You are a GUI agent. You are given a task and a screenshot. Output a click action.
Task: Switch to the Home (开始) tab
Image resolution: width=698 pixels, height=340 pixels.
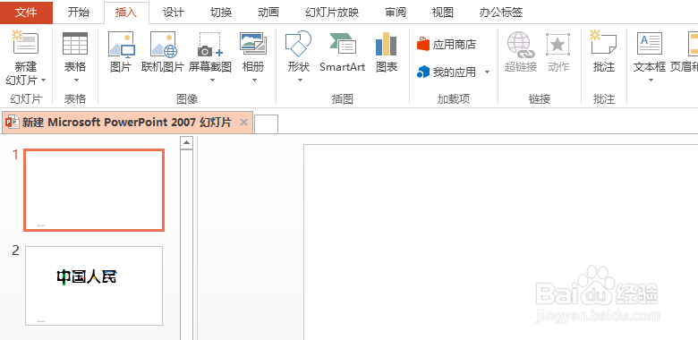point(79,13)
